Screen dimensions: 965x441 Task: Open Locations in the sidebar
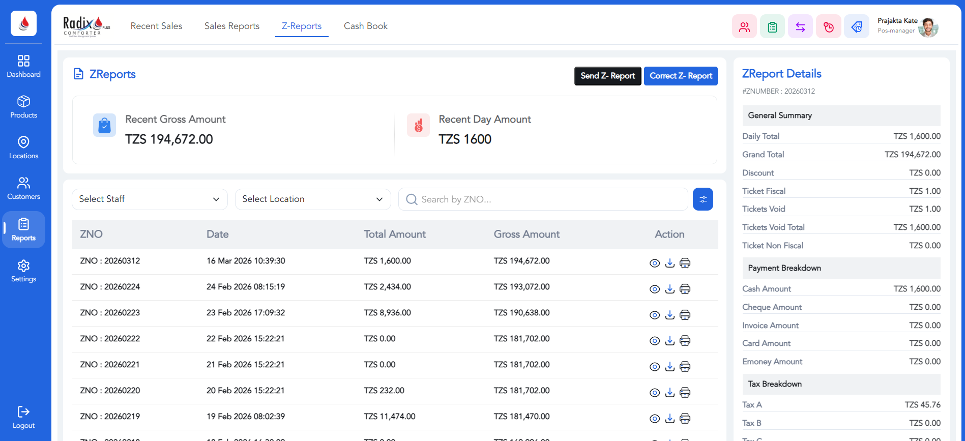(23, 148)
